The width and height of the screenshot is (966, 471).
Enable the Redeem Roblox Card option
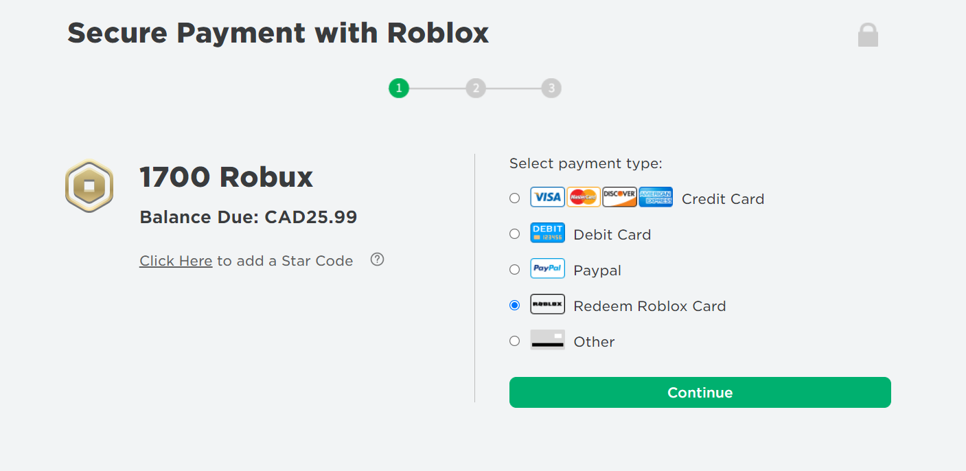(514, 305)
